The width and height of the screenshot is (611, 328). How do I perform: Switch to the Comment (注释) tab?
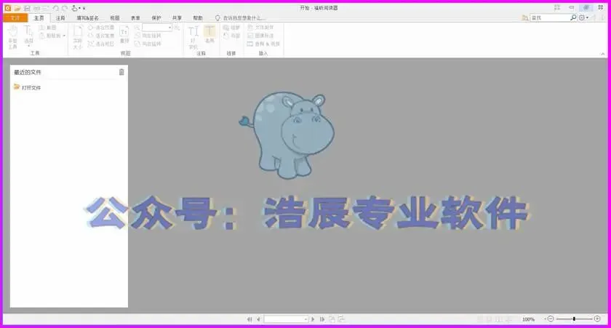tap(60, 18)
